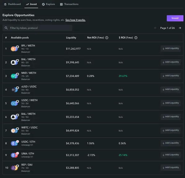185x178 pixels.
Task: Focus the Filter by token, protocol field
Action: tap(37, 28)
